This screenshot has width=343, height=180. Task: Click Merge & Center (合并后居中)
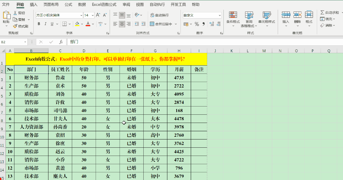pos(161,24)
